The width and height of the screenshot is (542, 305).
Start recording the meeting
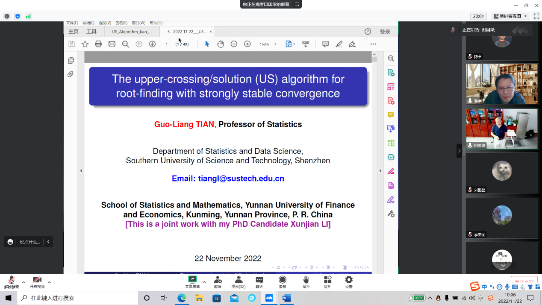[282, 282]
